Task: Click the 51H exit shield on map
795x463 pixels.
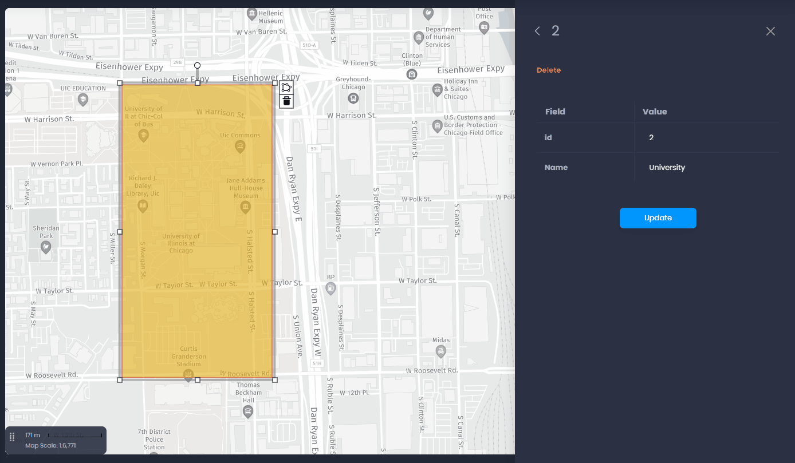Action: [317, 363]
